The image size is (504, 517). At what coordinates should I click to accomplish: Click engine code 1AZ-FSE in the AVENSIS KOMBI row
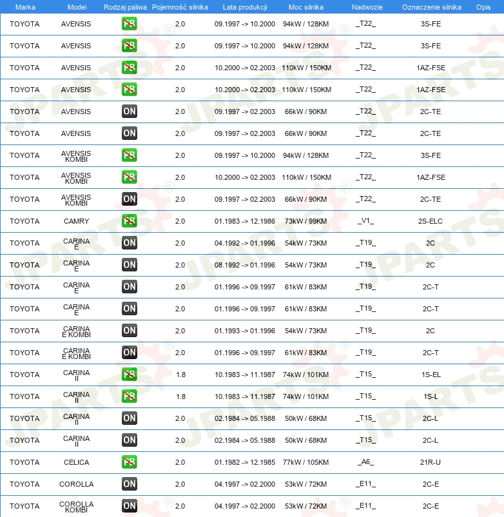pyautogui.click(x=431, y=177)
